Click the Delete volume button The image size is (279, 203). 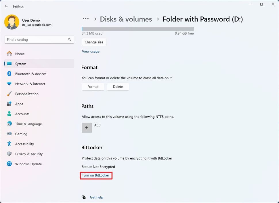tap(118, 86)
